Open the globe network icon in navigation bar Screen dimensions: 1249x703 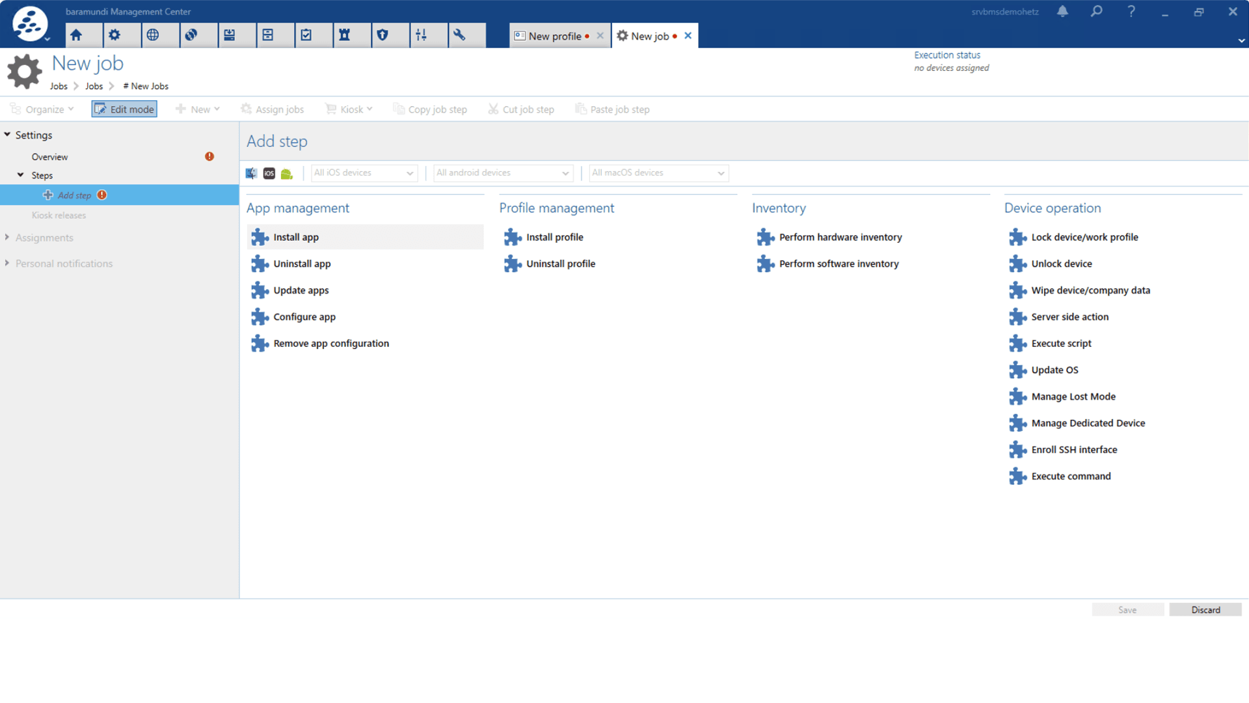153,35
